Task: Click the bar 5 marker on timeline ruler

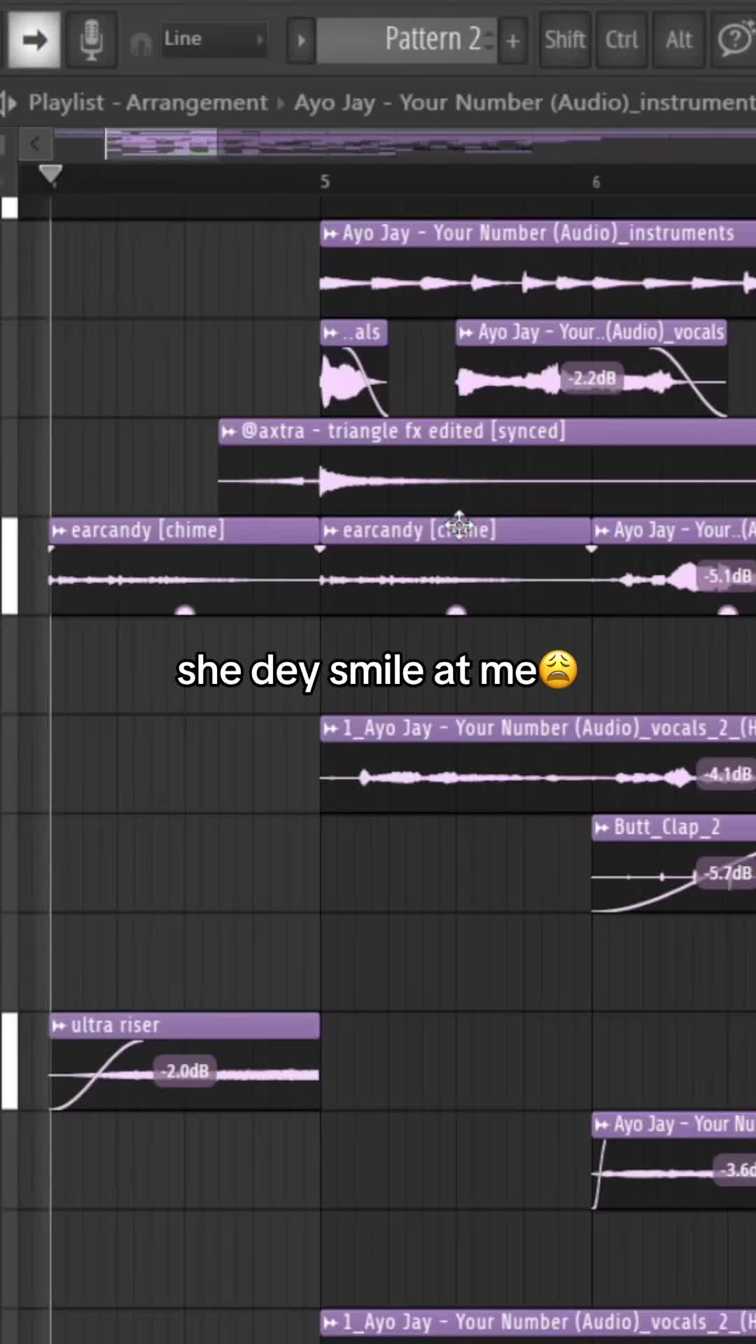Action: tap(325, 182)
